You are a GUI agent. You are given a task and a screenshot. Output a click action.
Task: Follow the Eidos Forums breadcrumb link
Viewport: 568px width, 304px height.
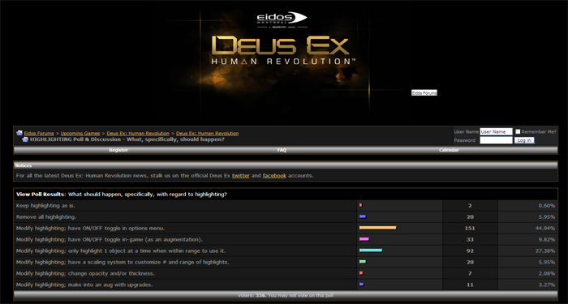coord(39,134)
